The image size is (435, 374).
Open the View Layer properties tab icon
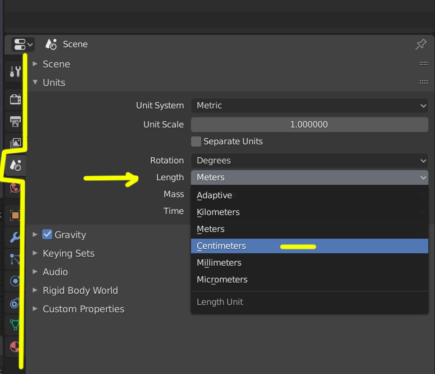[x=15, y=143]
